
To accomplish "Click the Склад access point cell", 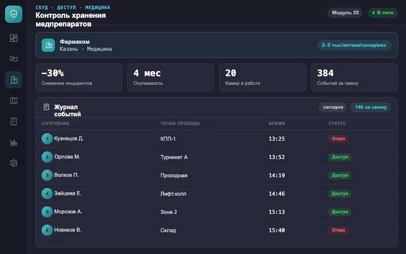I will point(168,230).
